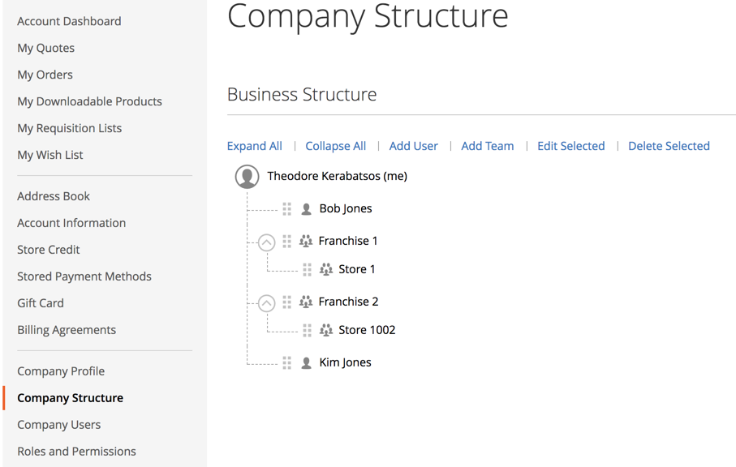This screenshot has width=736, height=467.
Task: Click the team icon beside Store 1
Action: pyautogui.click(x=326, y=270)
